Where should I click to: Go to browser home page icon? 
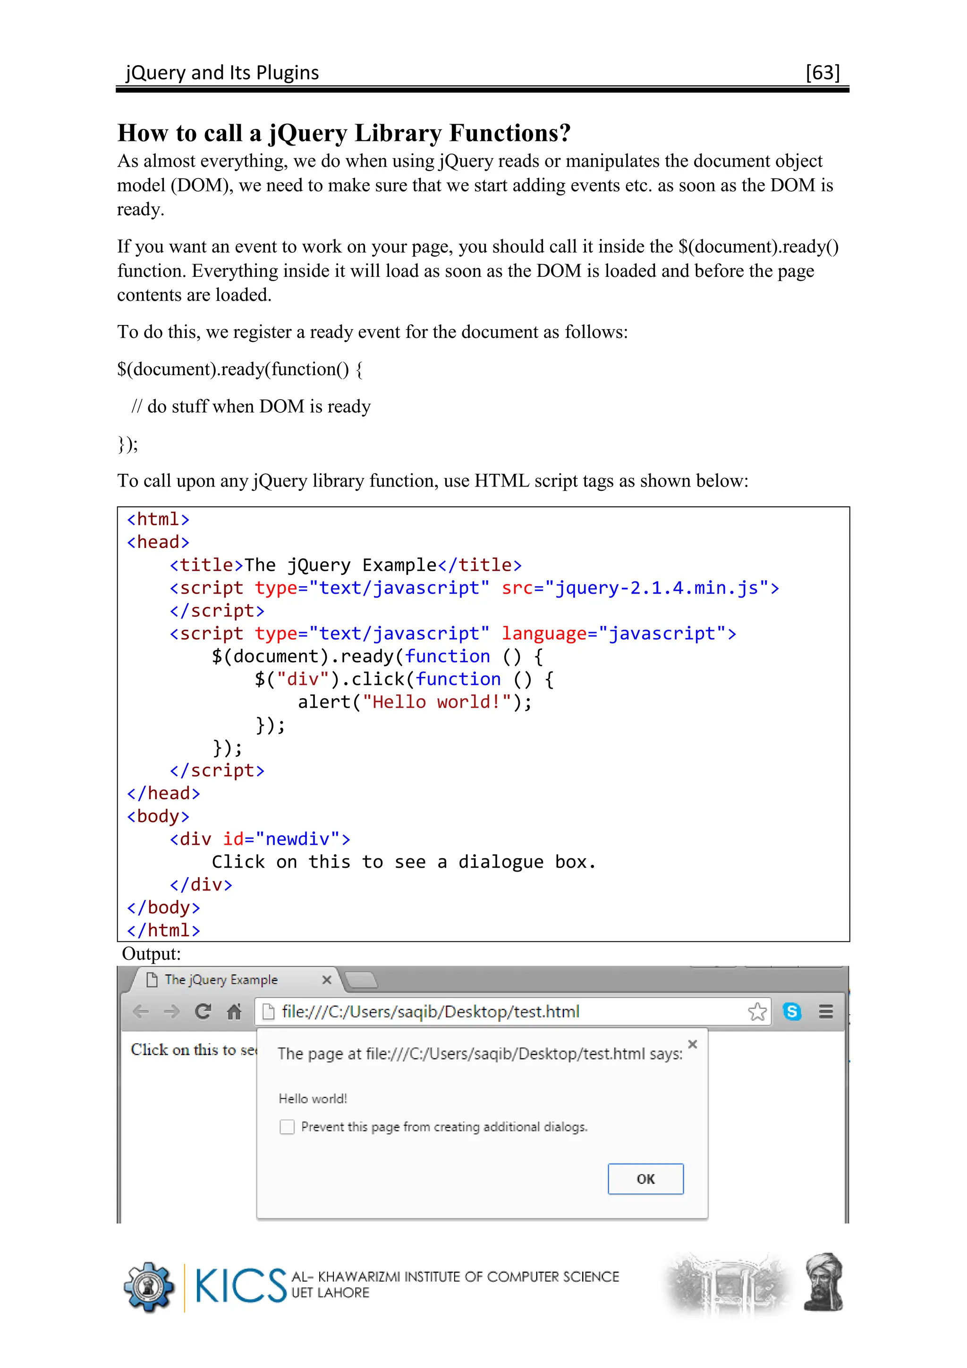tap(234, 1012)
